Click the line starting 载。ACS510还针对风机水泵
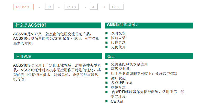The image size is (206, 106). point(57,70)
